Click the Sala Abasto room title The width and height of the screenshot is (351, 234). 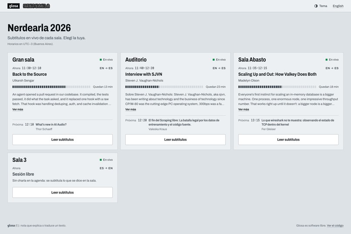tap(252, 60)
